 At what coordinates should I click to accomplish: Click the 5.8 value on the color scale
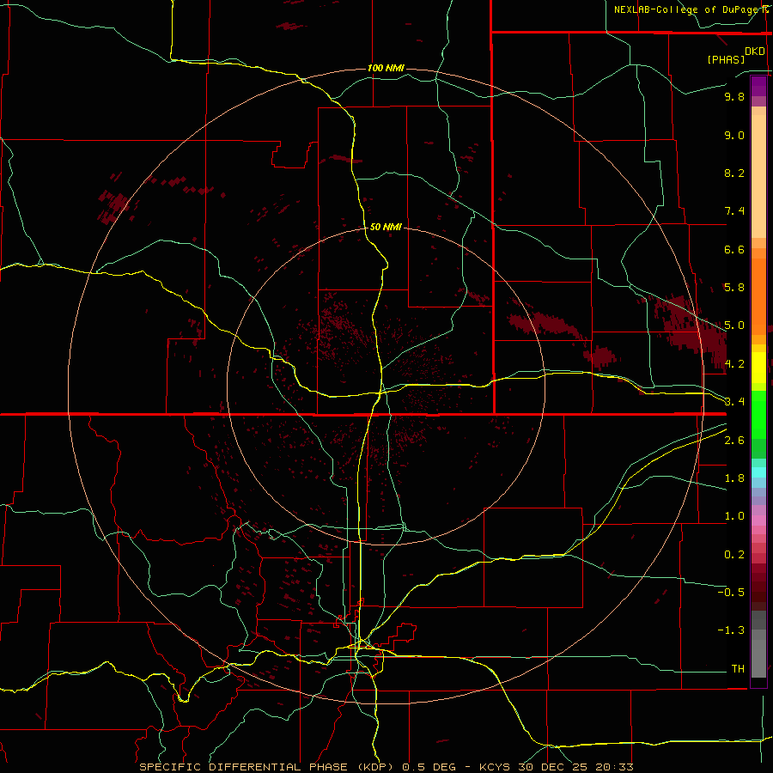point(734,288)
